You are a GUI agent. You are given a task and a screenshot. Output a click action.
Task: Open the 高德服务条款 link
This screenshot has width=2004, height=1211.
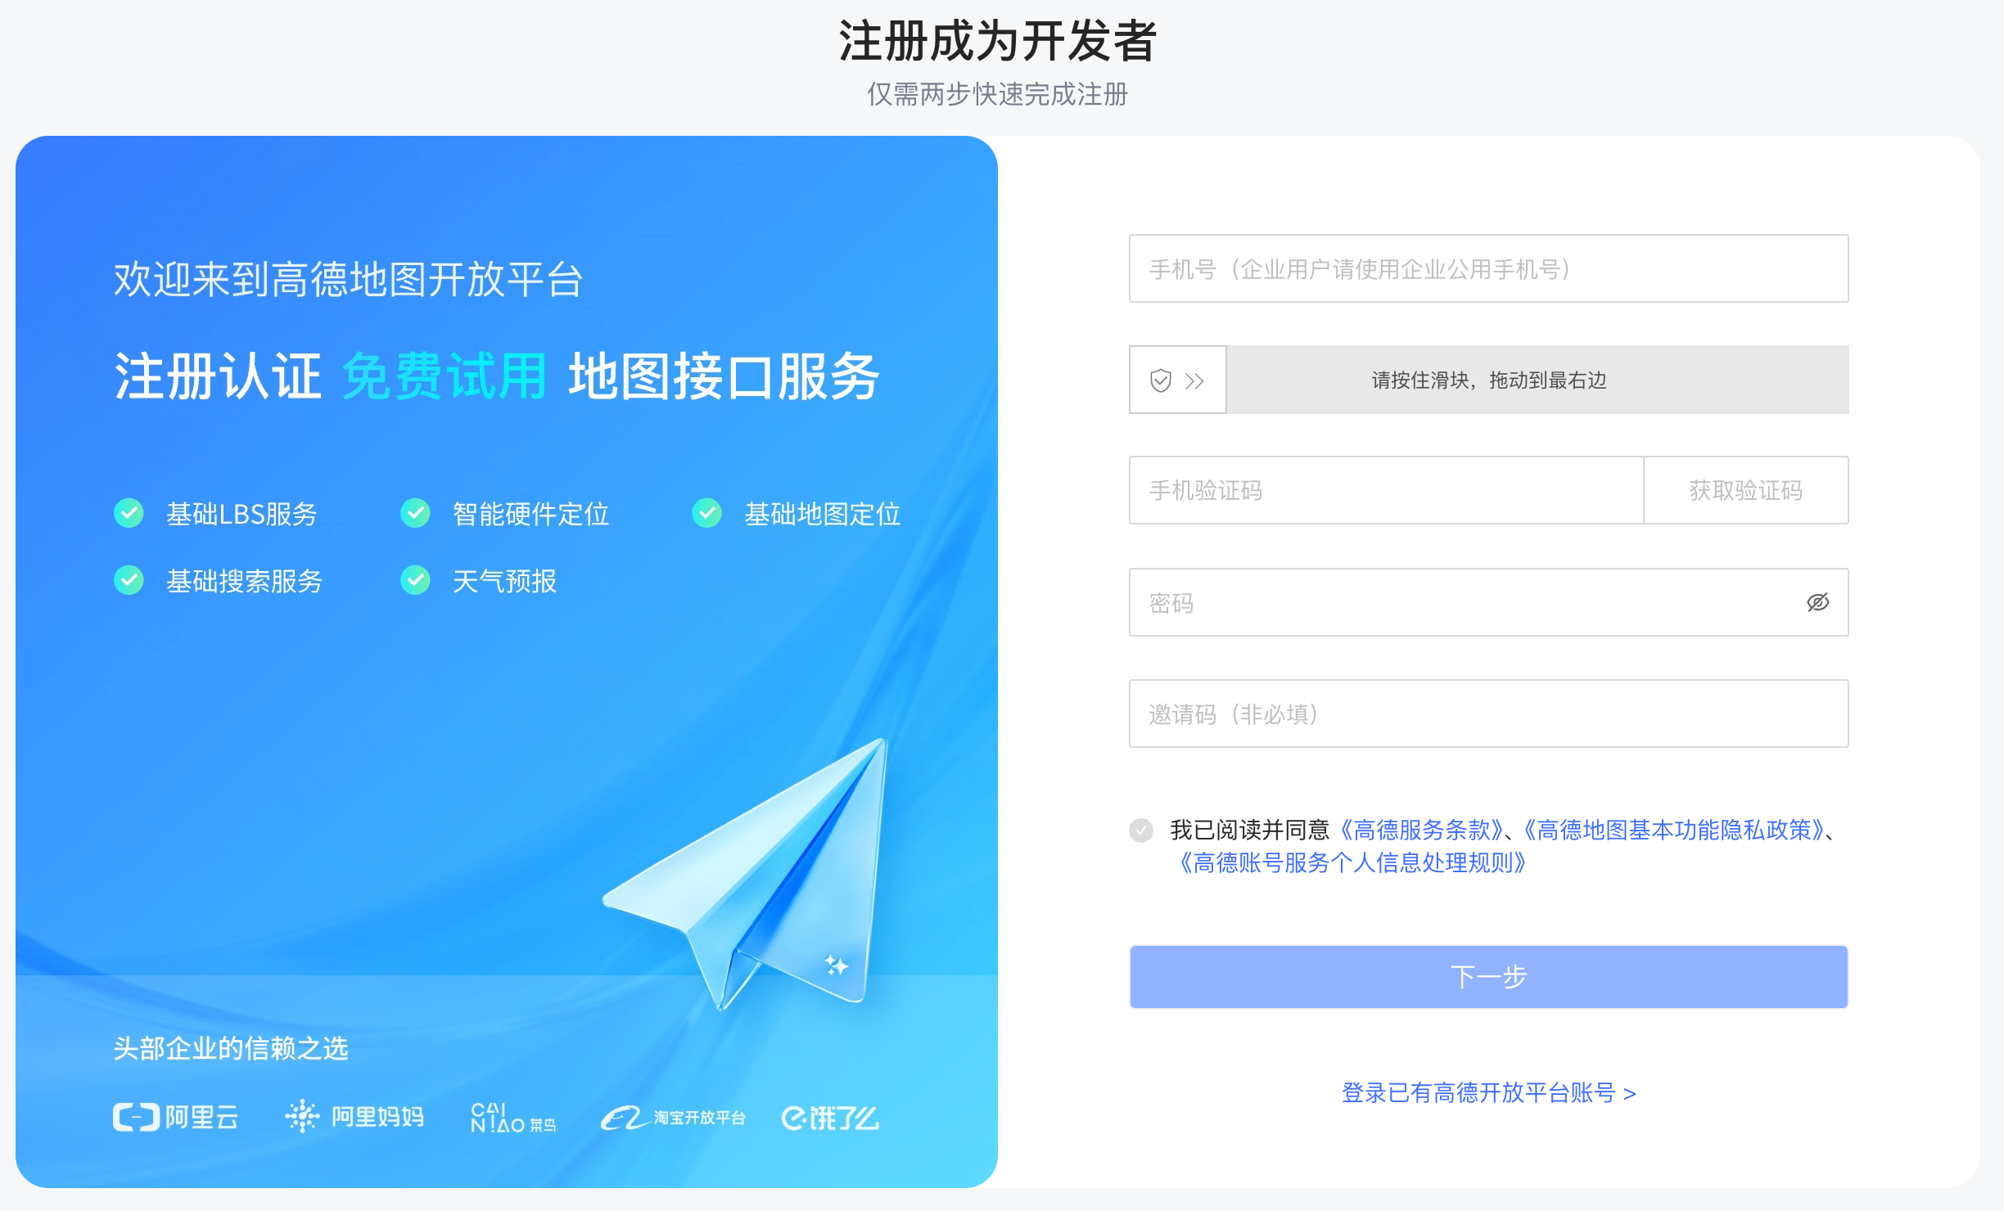point(1422,831)
